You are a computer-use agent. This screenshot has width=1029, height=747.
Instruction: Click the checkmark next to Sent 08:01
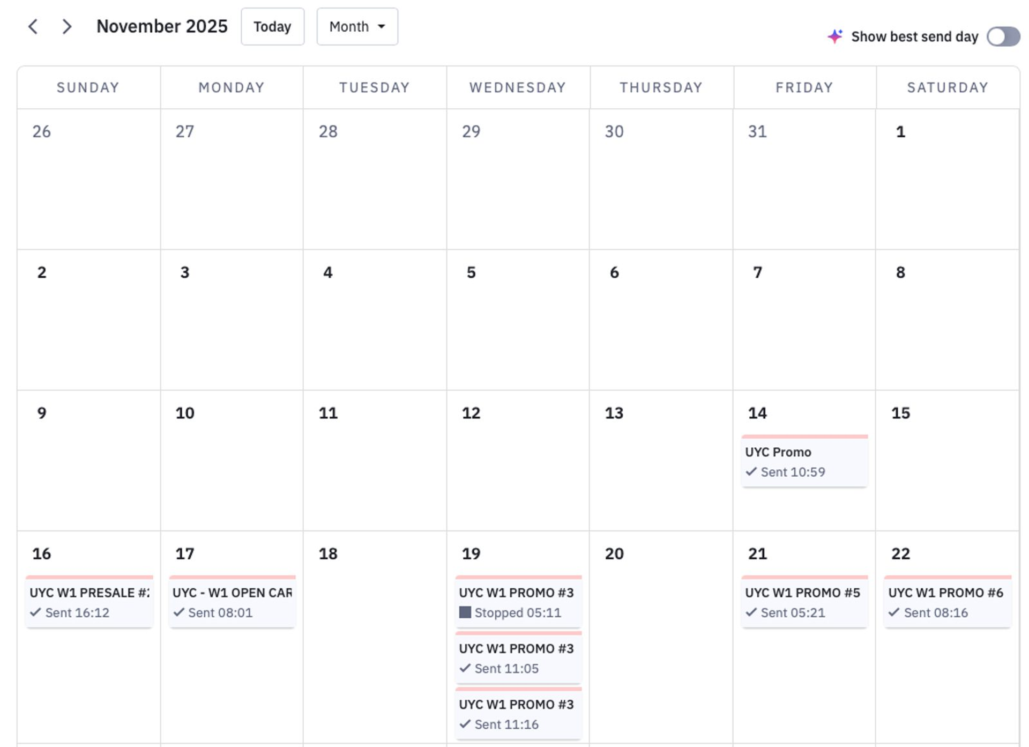point(179,612)
